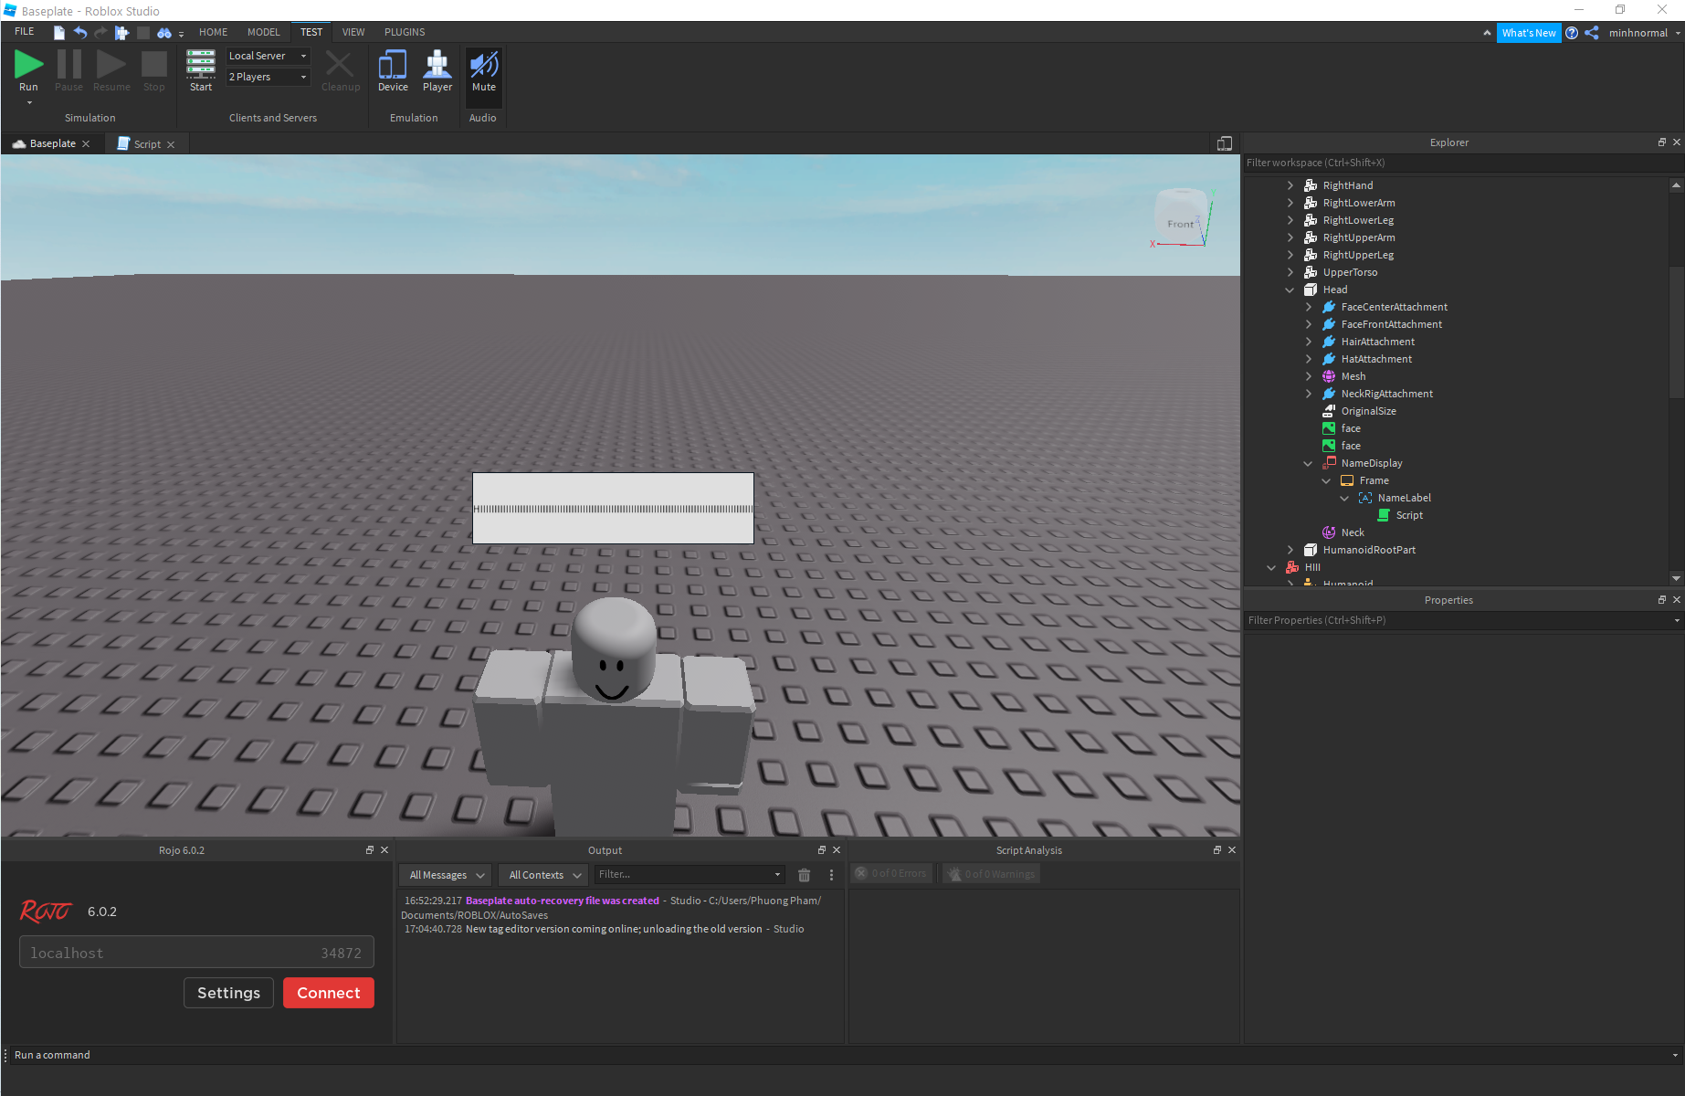This screenshot has height=1096, width=1685.
Task: Click the binoculars Find icon
Action: point(164,33)
